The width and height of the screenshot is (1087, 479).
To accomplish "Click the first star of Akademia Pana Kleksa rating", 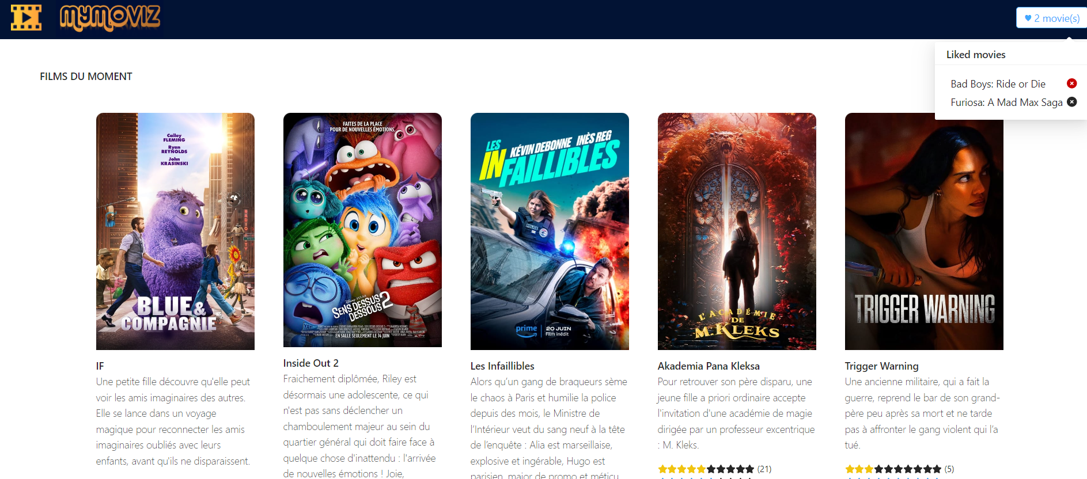I will [x=662, y=469].
